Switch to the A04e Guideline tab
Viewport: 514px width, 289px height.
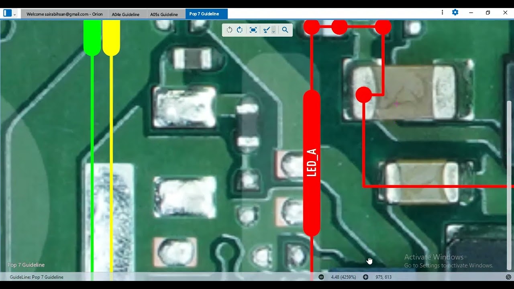click(x=126, y=14)
